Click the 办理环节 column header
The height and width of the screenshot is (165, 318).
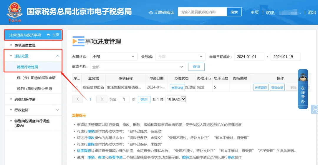tap(204, 78)
